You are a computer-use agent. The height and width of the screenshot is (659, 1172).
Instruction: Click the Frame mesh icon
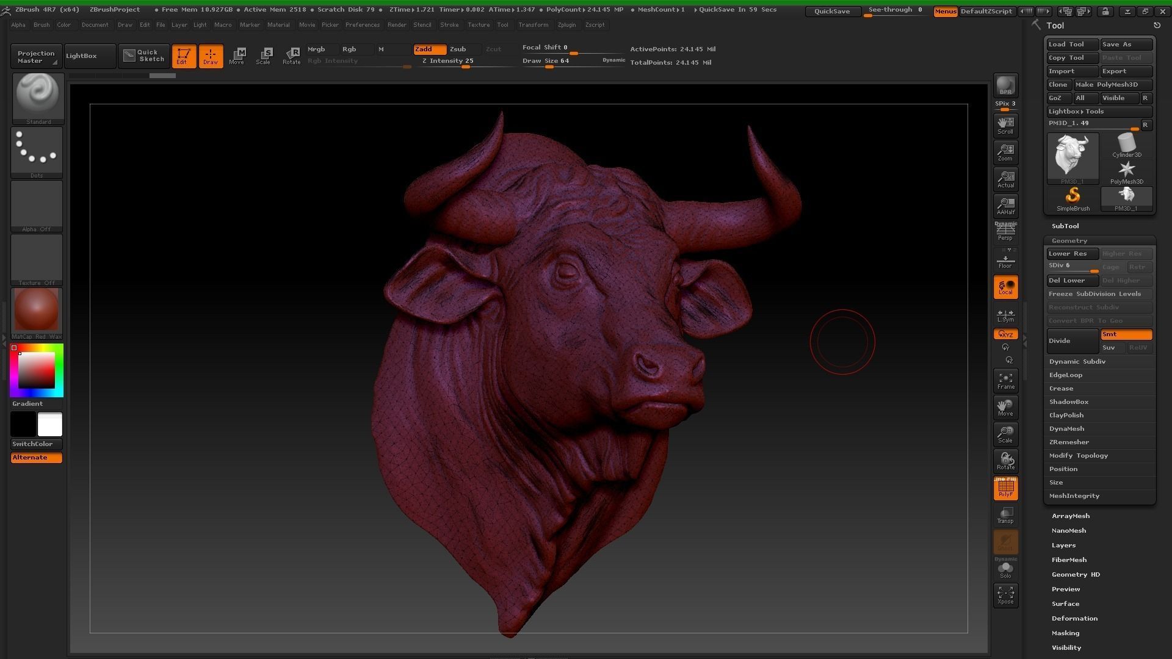1005,381
